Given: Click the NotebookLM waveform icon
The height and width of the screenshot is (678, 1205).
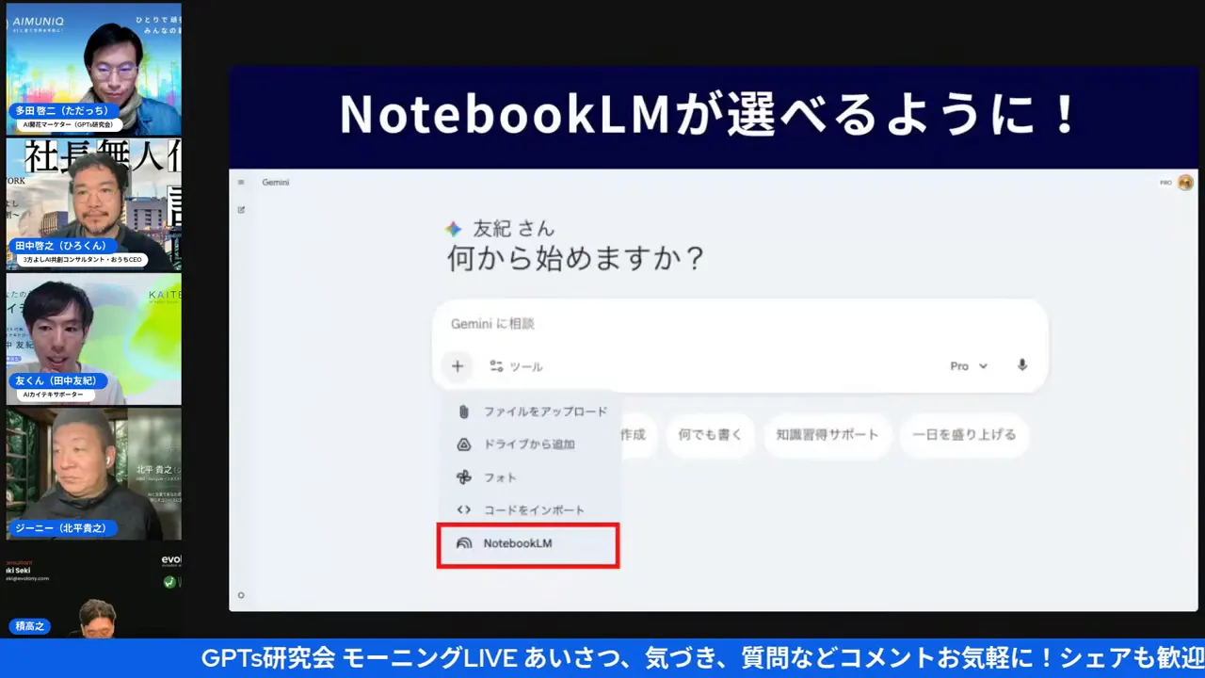Looking at the screenshot, I should 462,542.
